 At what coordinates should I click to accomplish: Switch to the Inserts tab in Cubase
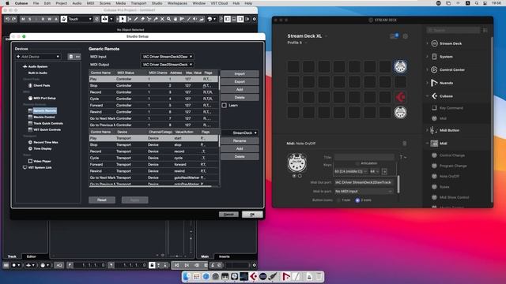point(225,256)
